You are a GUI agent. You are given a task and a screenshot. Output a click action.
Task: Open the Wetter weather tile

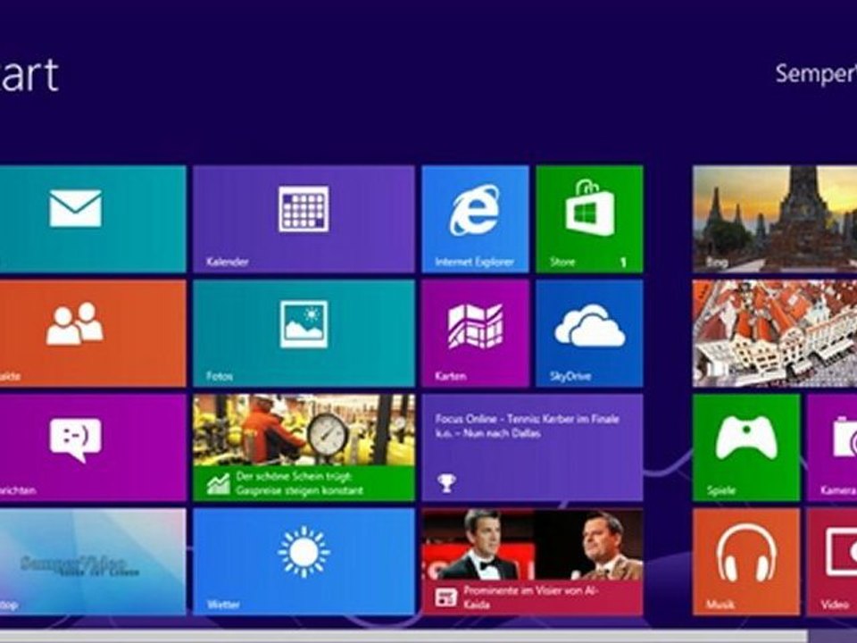(304, 562)
